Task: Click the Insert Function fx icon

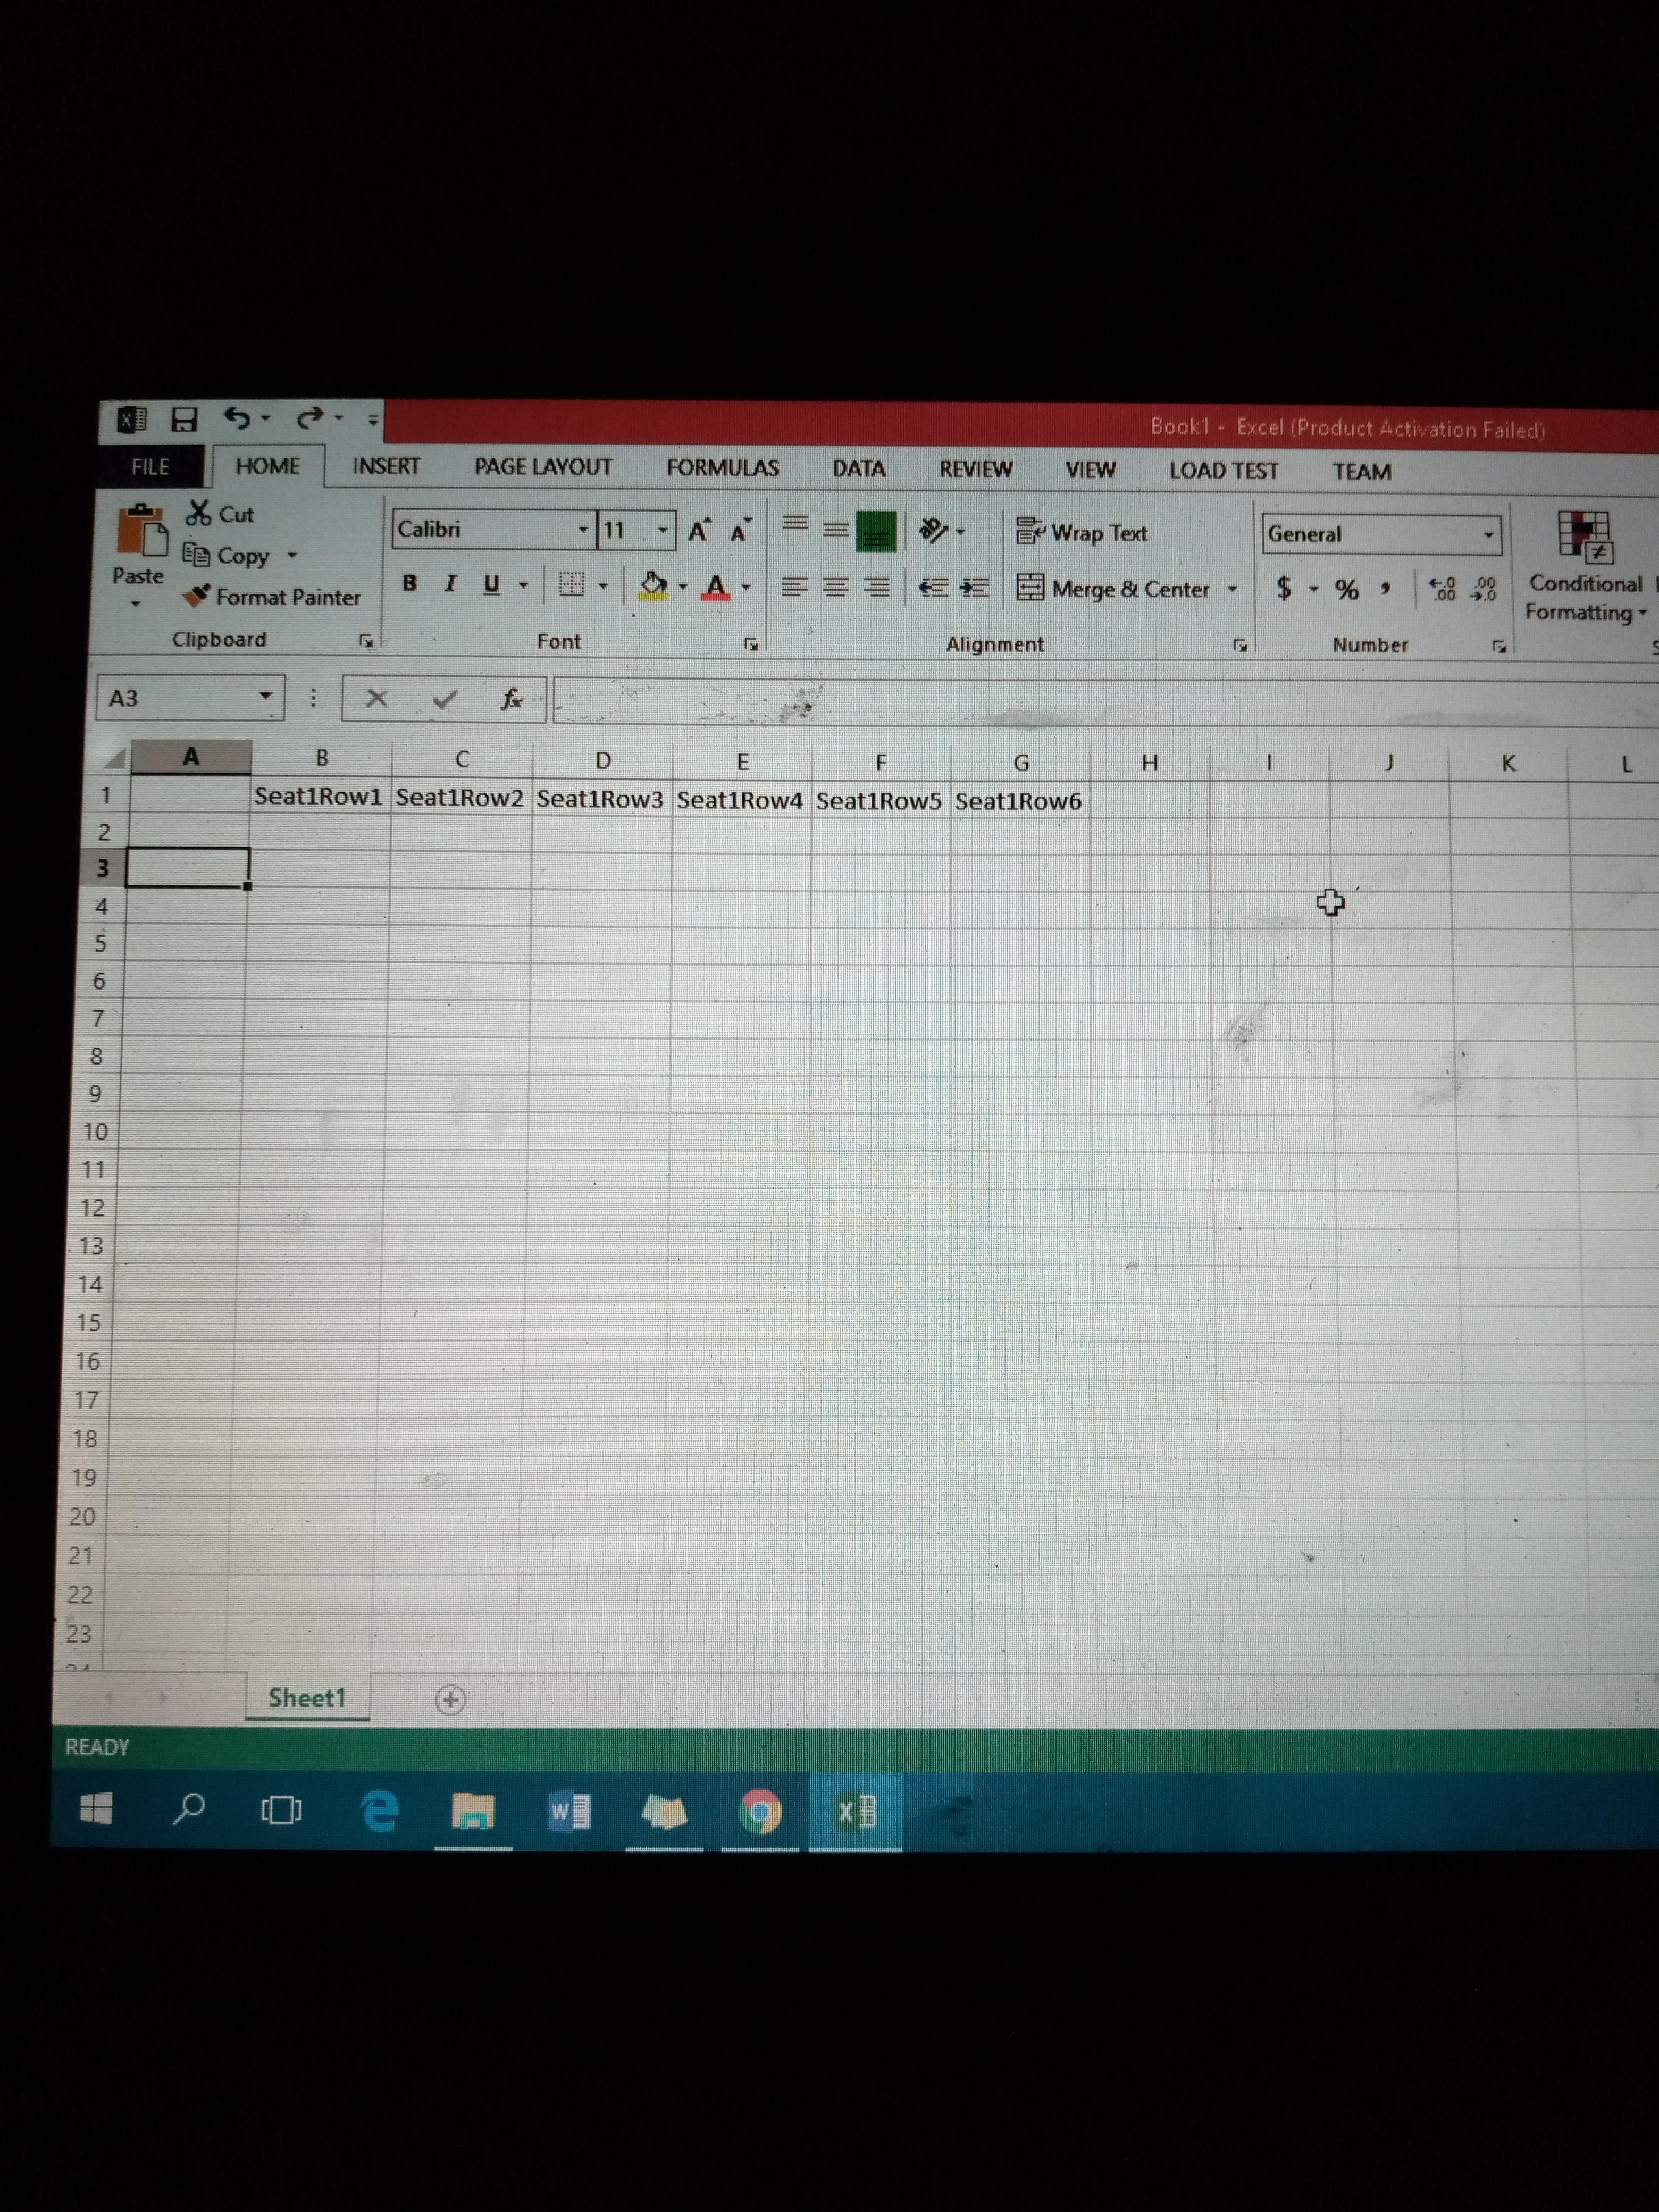Action: coord(511,699)
